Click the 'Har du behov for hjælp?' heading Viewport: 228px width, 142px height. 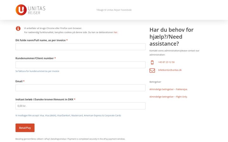point(171,37)
